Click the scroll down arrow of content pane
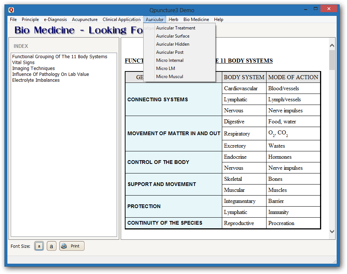347x274 pixels. click(332, 231)
